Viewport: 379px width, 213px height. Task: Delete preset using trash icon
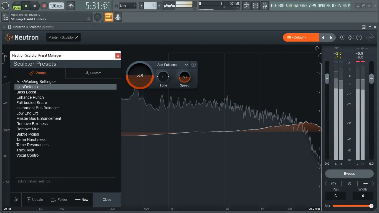pyautogui.click(x=16, y=199)
